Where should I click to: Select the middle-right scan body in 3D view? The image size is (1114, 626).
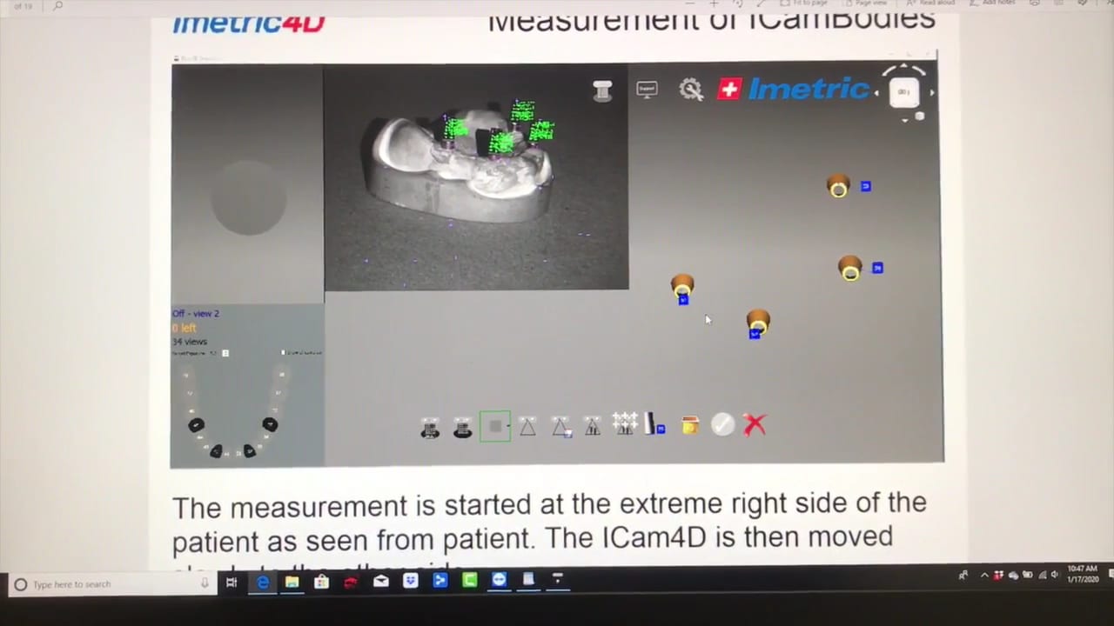click(850, 268)
